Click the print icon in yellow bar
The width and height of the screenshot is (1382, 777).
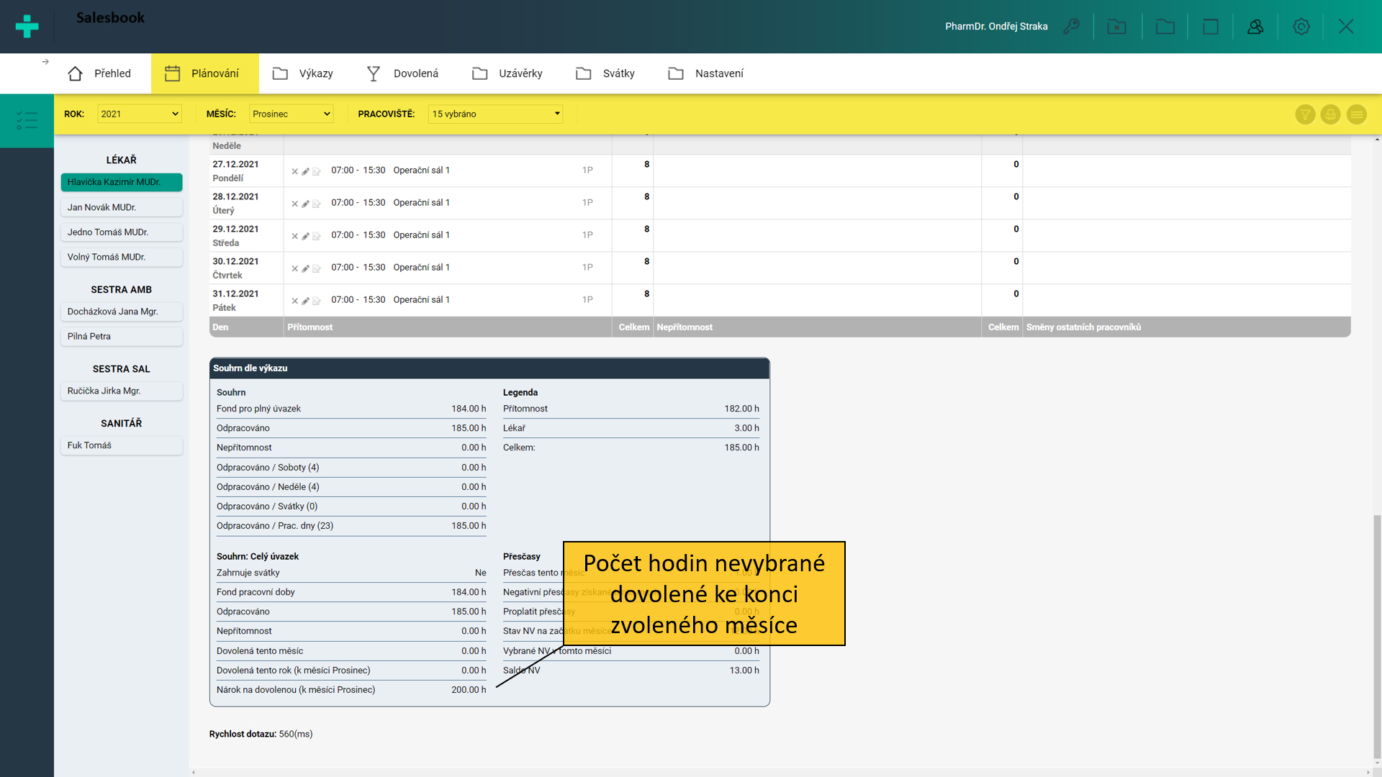(1330, 114)
